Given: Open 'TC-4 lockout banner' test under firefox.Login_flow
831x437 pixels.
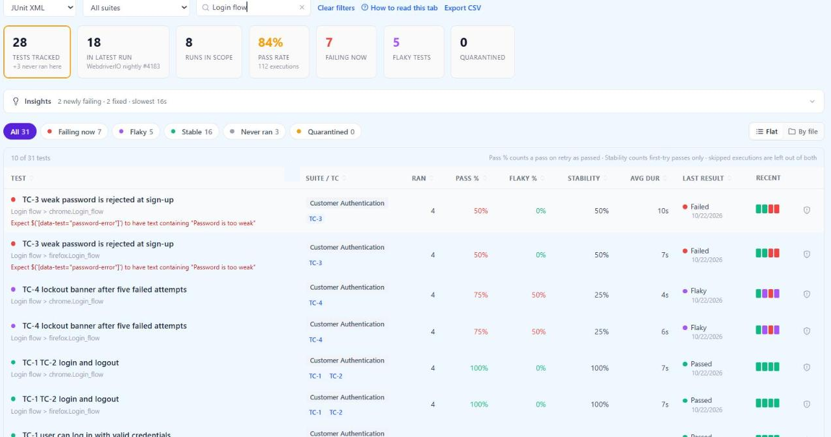Looking at the screenshot, I should pyautogui.click(x=105, y=325).
